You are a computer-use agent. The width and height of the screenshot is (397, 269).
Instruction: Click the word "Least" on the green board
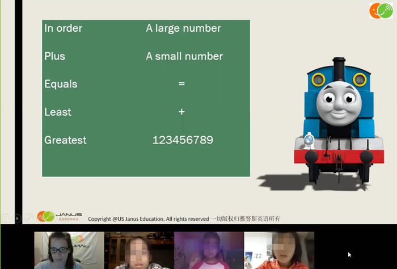58,112
